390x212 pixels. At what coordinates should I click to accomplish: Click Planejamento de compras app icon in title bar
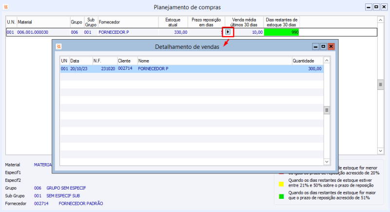pos(6,7)
